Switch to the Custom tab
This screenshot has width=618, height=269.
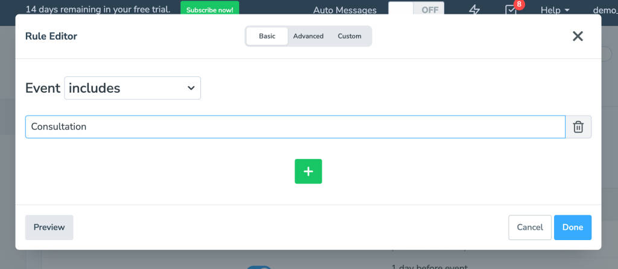(349, 36)
